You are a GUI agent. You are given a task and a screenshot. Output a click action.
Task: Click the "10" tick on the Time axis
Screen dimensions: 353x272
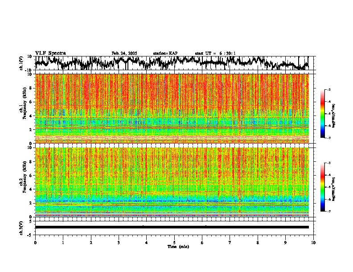(313, 243)
